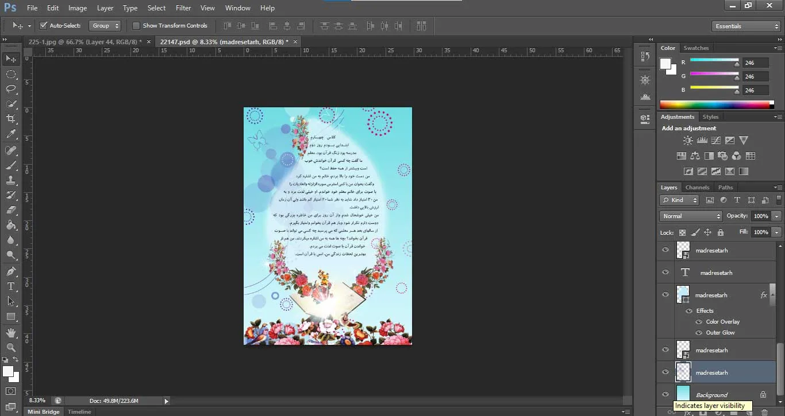The height and width of the screenshot is (416, 785).
Task: Switch to the 225-1.jpg document tab
Action: [86, 42]
